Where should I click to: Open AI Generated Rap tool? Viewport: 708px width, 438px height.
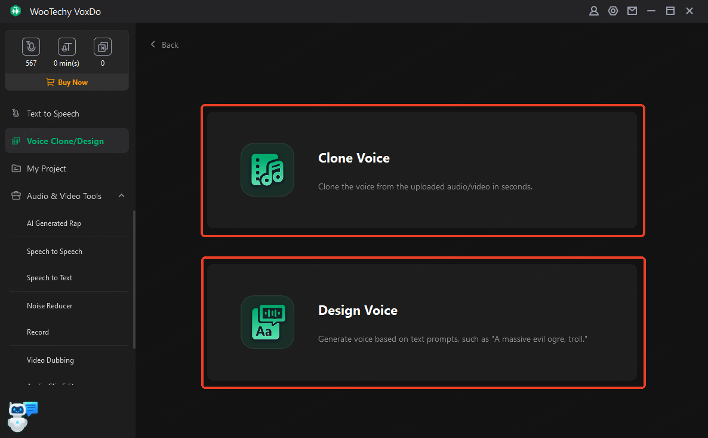(x=54, y=223)
